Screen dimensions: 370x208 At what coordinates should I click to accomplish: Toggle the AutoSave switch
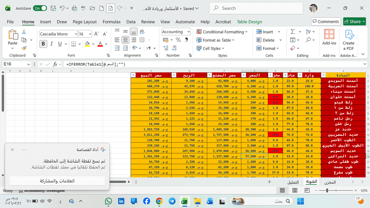coord(40,8)
